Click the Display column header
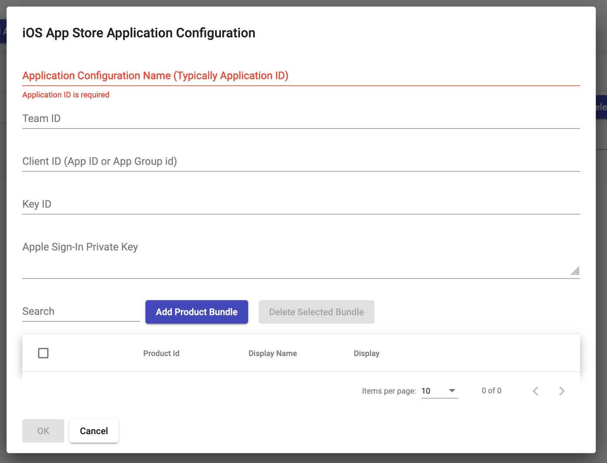 click(x=366, y=354)
